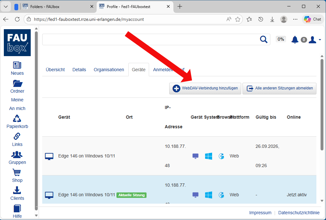Viewport: 326px width, 220px height.
Task: Click Alle anderen Sitzungen abmelden button
Action: (279, 88)
